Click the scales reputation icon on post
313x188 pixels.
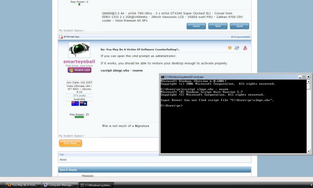pyautogui.click(x=237, y=48)
